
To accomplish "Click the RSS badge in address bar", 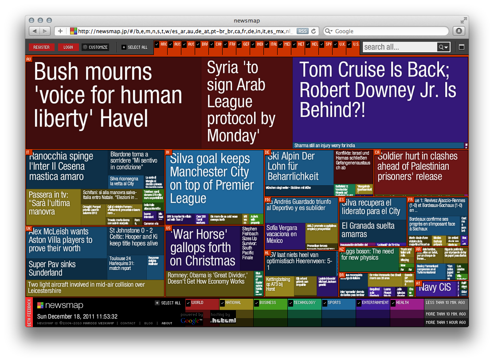I will (302, 31).
